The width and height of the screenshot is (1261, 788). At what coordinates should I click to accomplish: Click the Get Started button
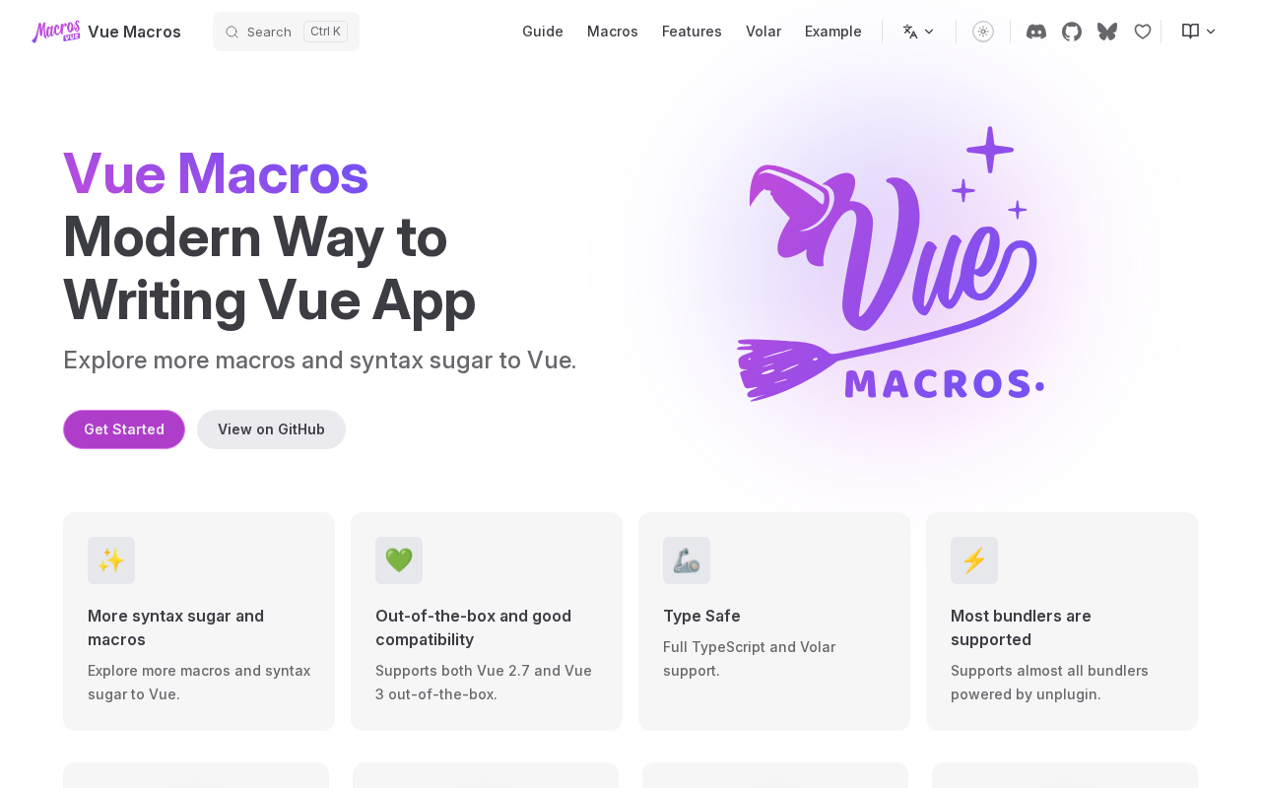pyautogui.click(x=124, y=429)
